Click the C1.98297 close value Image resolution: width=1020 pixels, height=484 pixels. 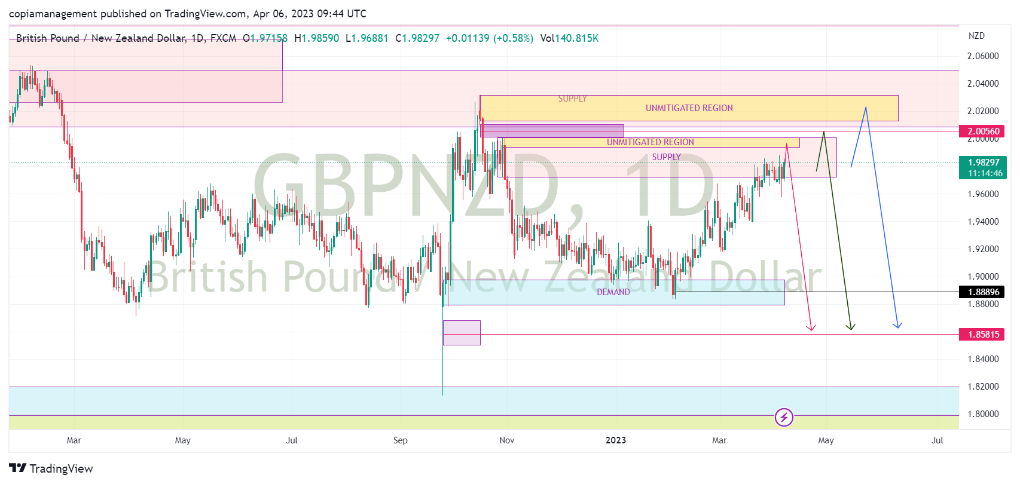[x=417, y=38]
